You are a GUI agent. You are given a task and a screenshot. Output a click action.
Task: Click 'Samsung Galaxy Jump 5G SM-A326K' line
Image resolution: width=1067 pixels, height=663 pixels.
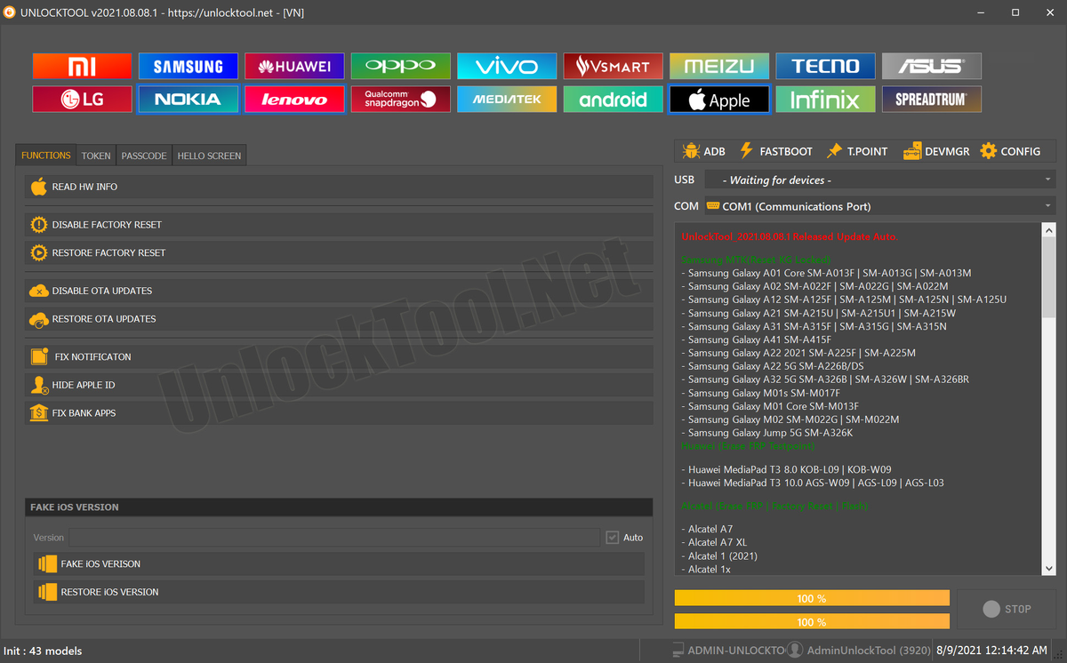766,433
